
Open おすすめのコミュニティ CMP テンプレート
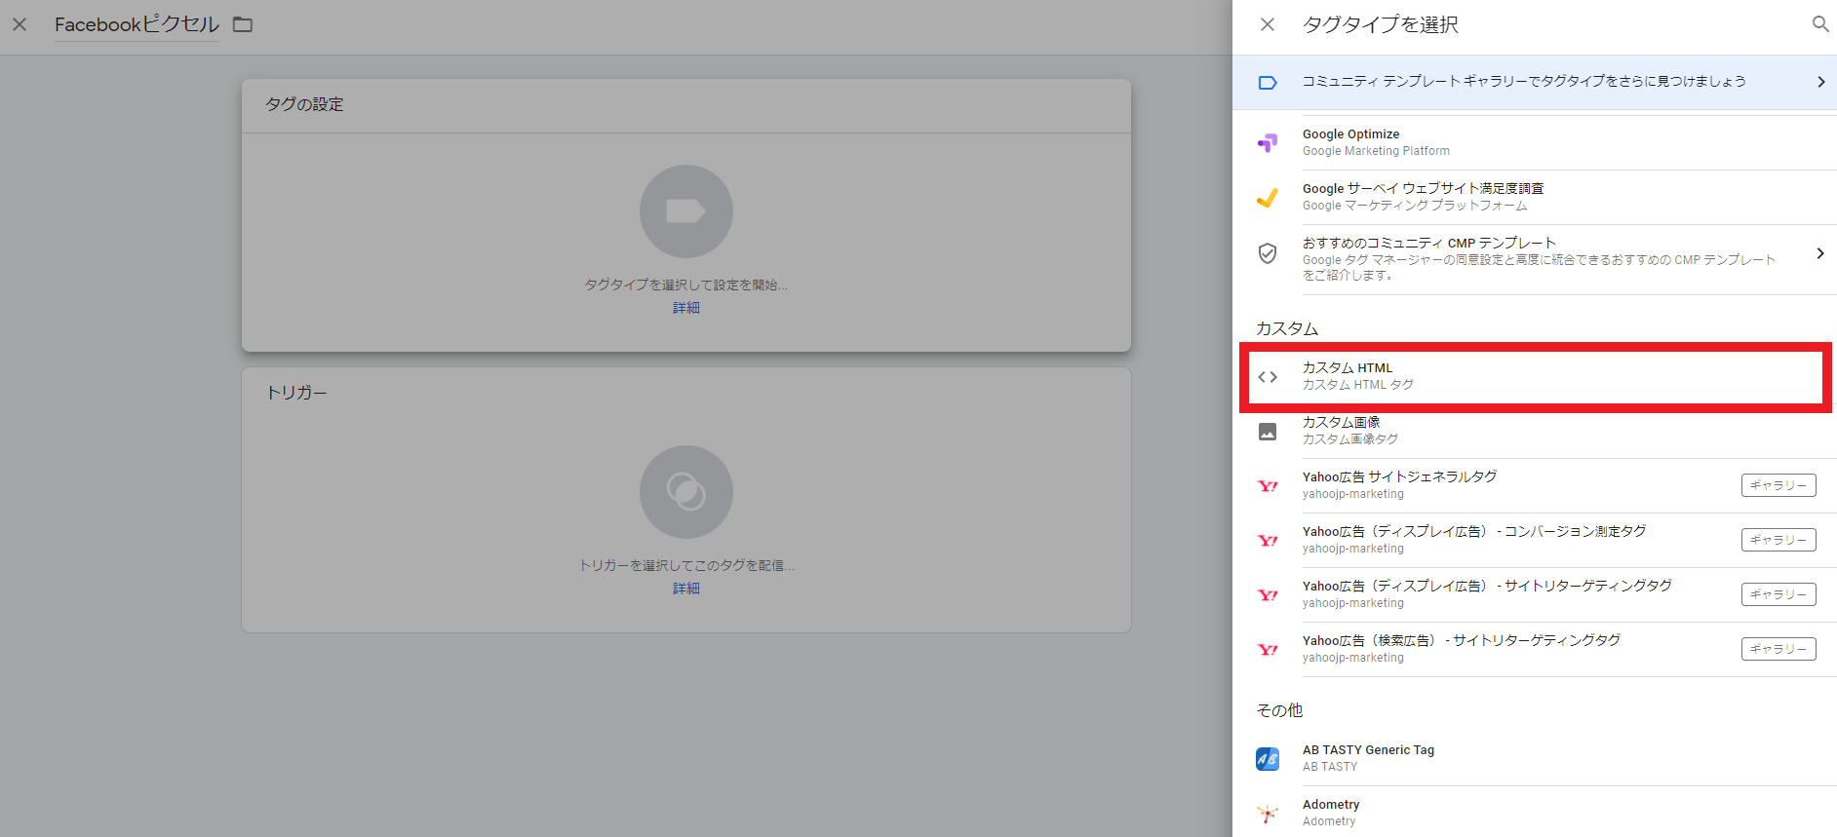point(1535,259)
